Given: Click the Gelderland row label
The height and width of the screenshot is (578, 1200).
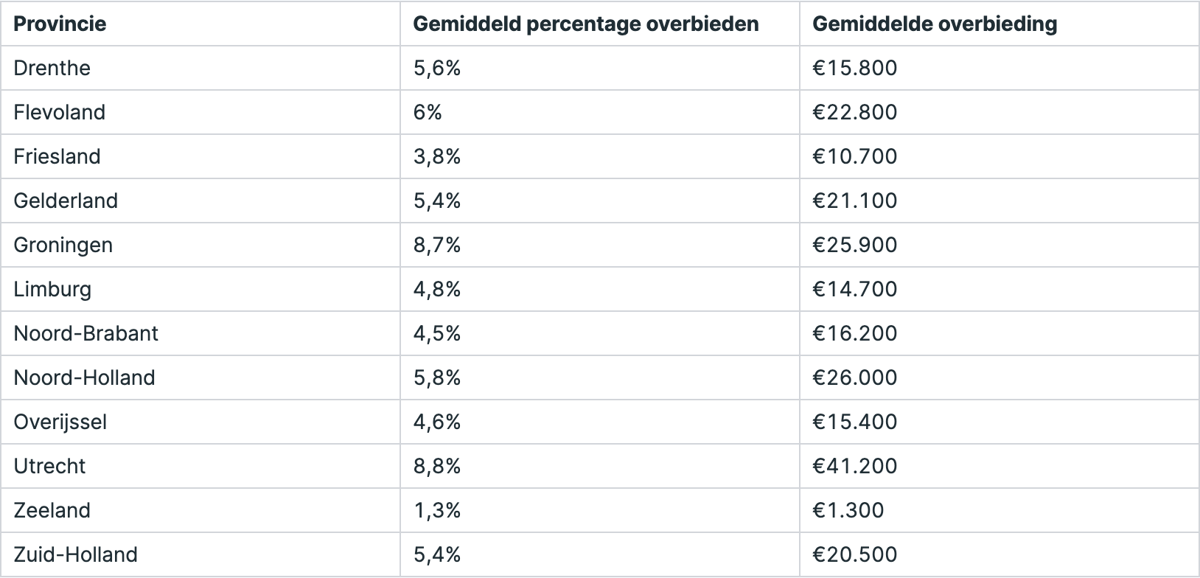Looking at the screenshot, I should click(66, 201).
